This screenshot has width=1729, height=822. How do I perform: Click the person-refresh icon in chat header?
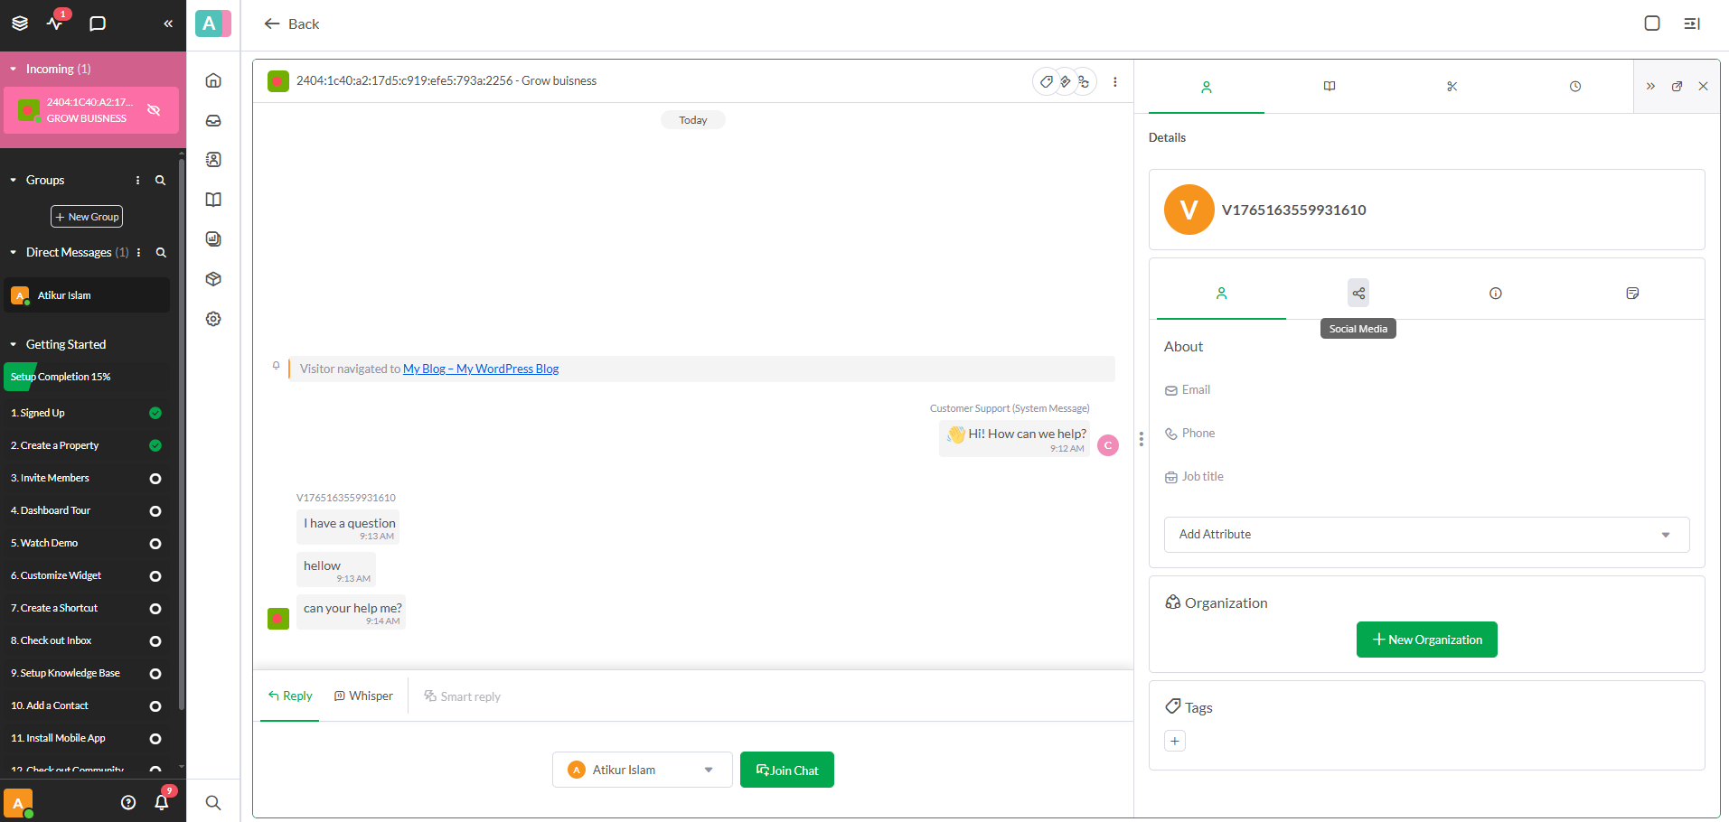1084,81
